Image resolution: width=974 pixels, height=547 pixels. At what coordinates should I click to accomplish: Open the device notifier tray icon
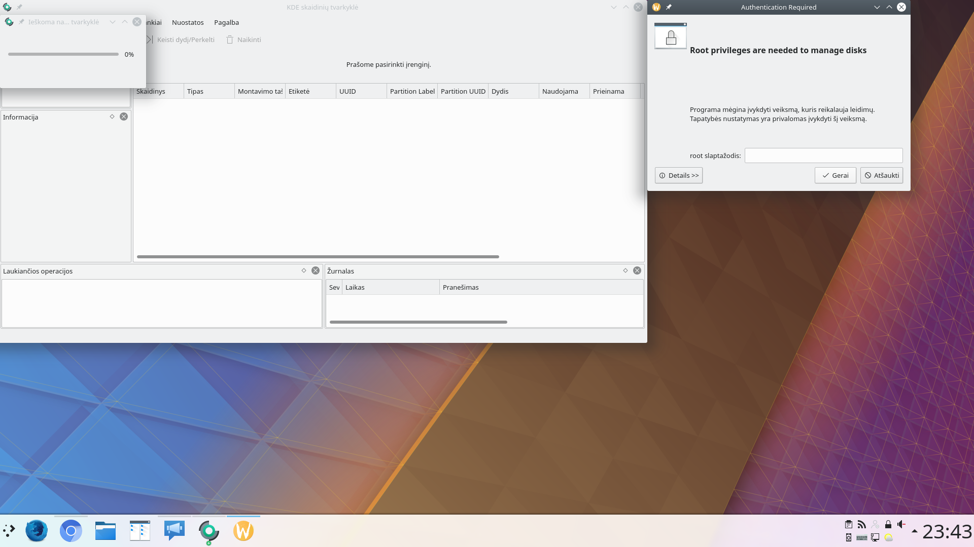pyautogui.click(x=875, y=537)
